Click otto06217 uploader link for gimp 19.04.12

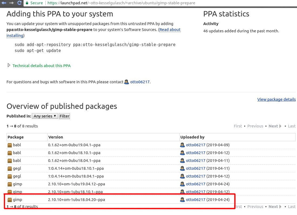pyautogui.click(x=195, y=184)
